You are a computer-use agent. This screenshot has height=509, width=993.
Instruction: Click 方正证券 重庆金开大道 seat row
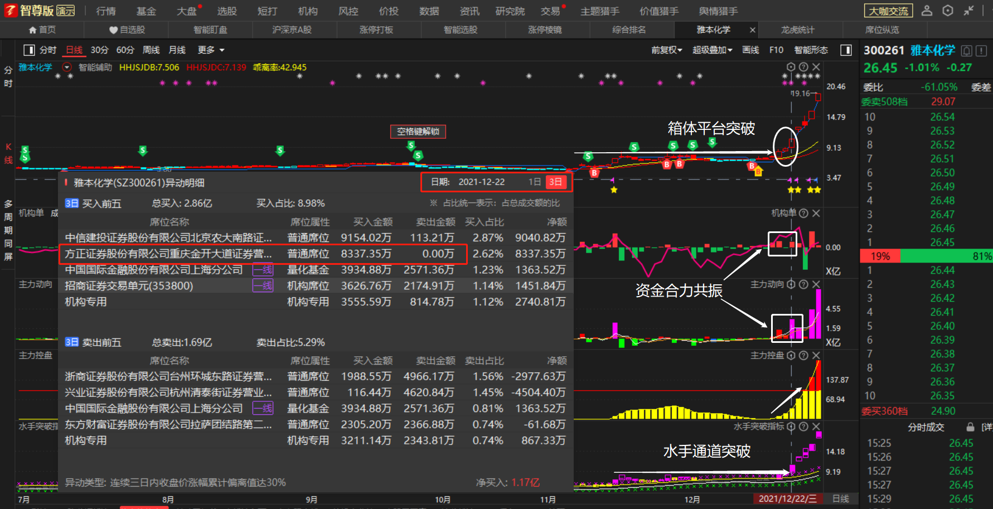[x=316, y=254]
